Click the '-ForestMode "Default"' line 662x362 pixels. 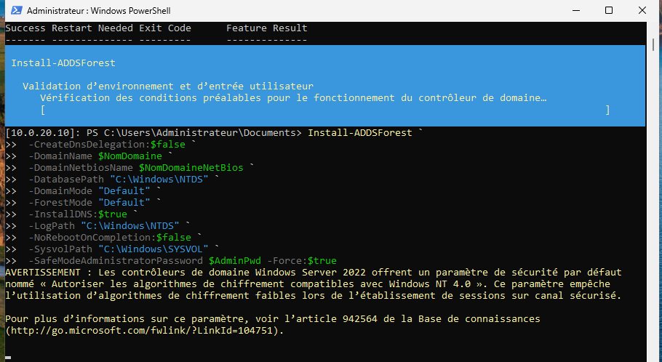pyautogui.click(x=89, y=203)
